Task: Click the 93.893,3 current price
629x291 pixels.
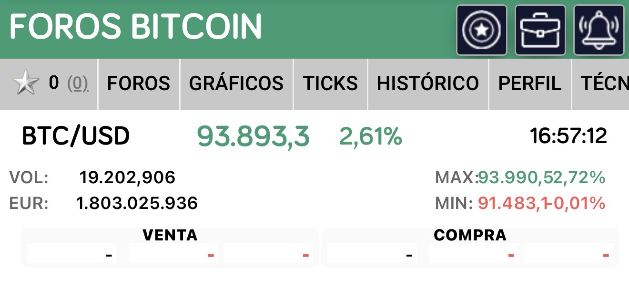Action: 254,137
